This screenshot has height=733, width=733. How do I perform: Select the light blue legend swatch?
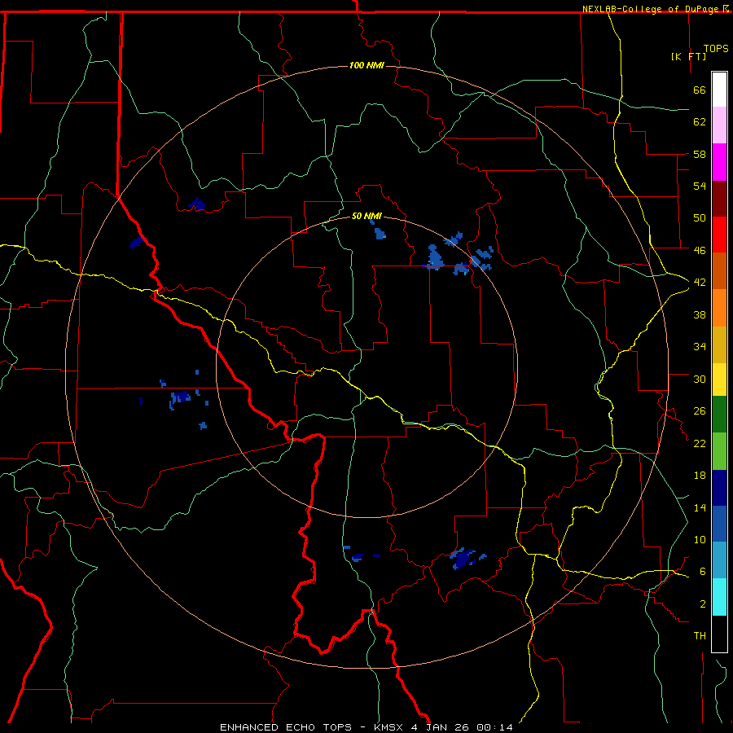719,560
